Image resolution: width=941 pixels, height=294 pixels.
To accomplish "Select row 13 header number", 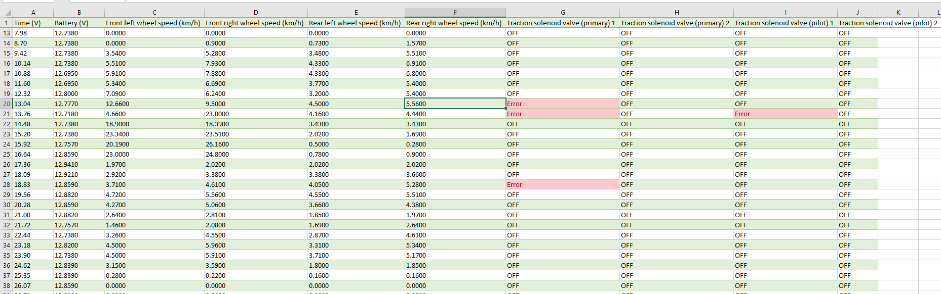I will coord(7,33).
